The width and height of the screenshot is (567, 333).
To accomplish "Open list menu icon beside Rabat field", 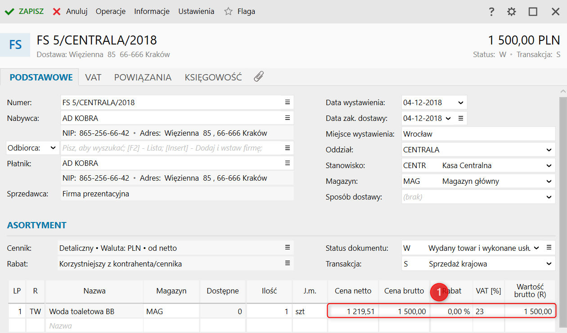I will coord(288,264).
